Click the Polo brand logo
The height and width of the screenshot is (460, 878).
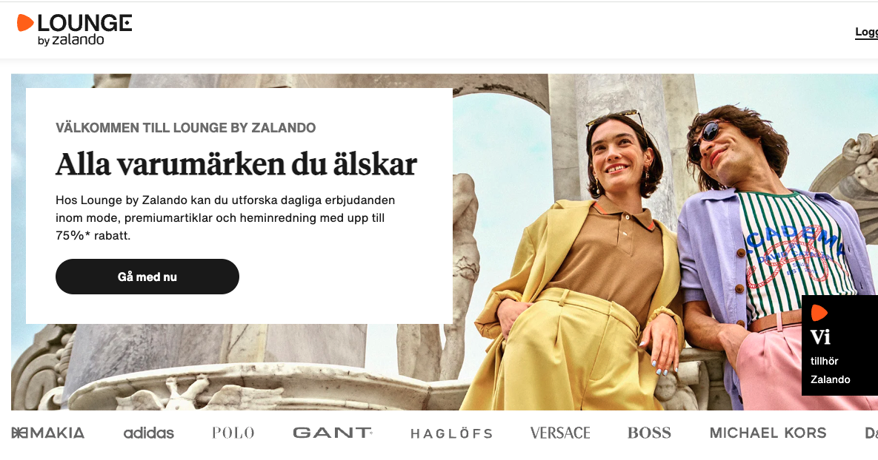(233, 433)
